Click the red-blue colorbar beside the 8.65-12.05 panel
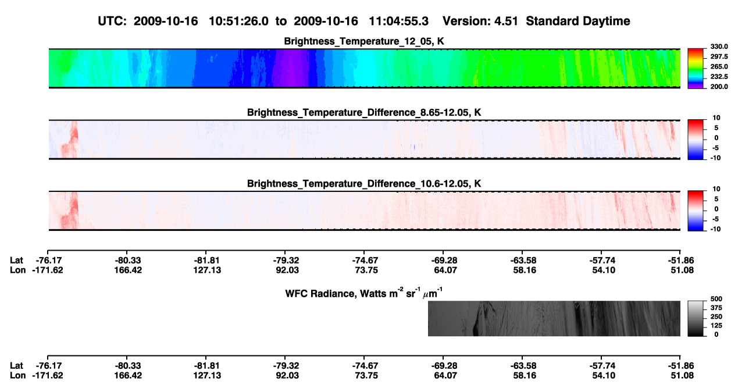The height and width of the screenshot is (388, 756). [x=696, y=140]
